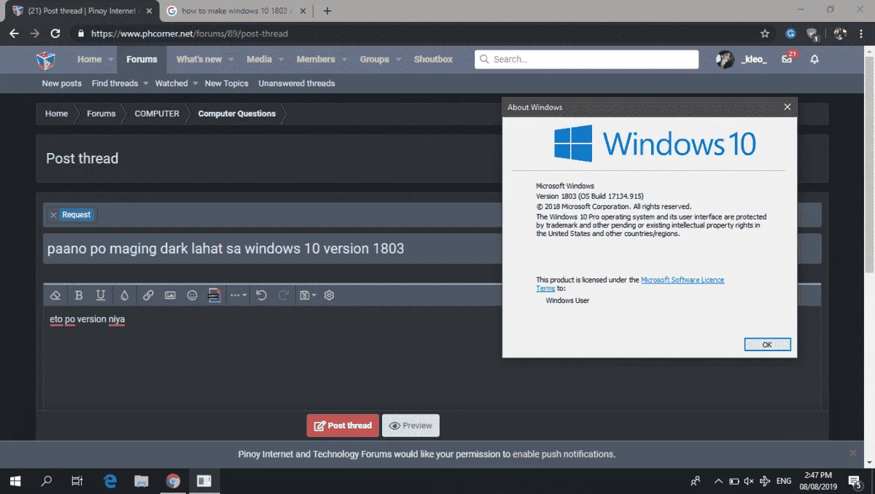Image resolution: width=875 pixels, height=494 pixels.
Task: Click the _kleo_ user avatar
Action: (x=725, y=60)
